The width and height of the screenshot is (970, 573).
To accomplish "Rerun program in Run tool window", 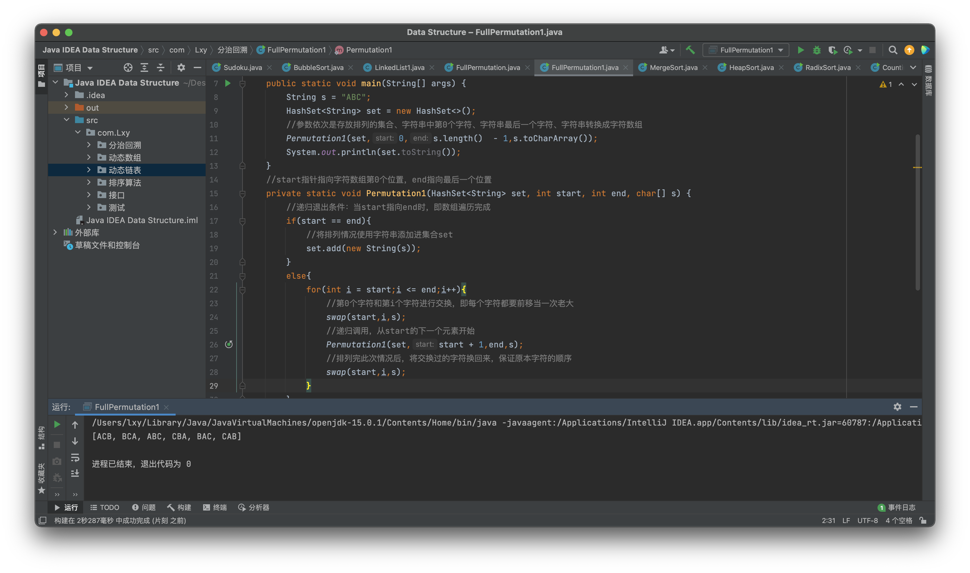I will [57, 424].
